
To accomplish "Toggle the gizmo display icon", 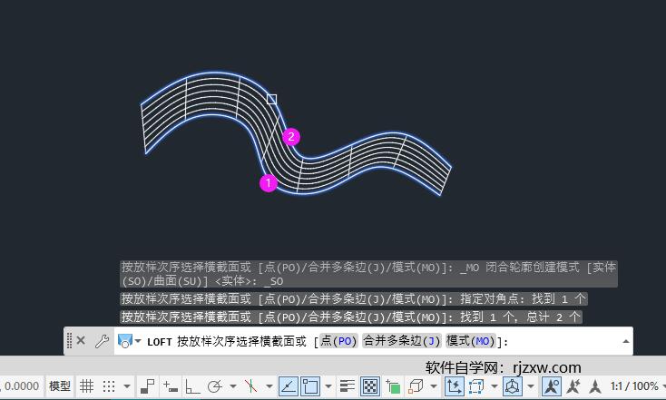I will click(x=513, y=386).
